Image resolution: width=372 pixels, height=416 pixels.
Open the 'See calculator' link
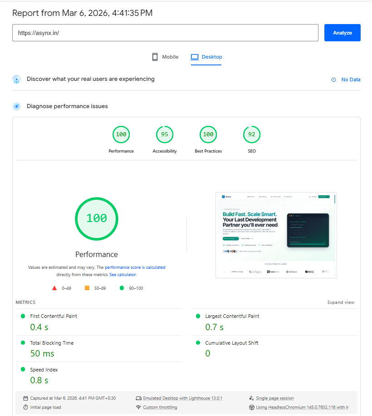(x=122, y=275)
